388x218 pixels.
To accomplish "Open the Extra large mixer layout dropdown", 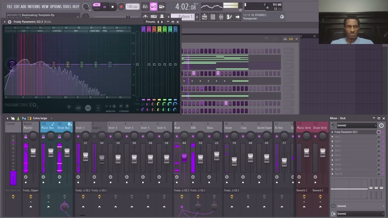I will pos(40,118).
